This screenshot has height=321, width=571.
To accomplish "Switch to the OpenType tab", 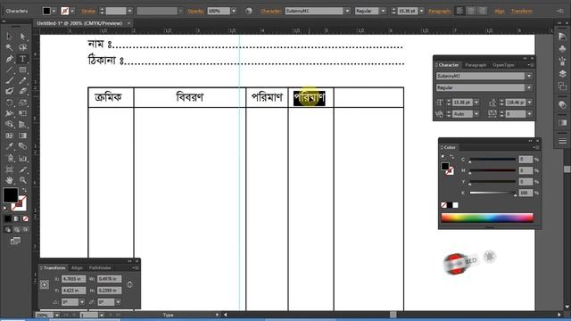I will [503, 65].
